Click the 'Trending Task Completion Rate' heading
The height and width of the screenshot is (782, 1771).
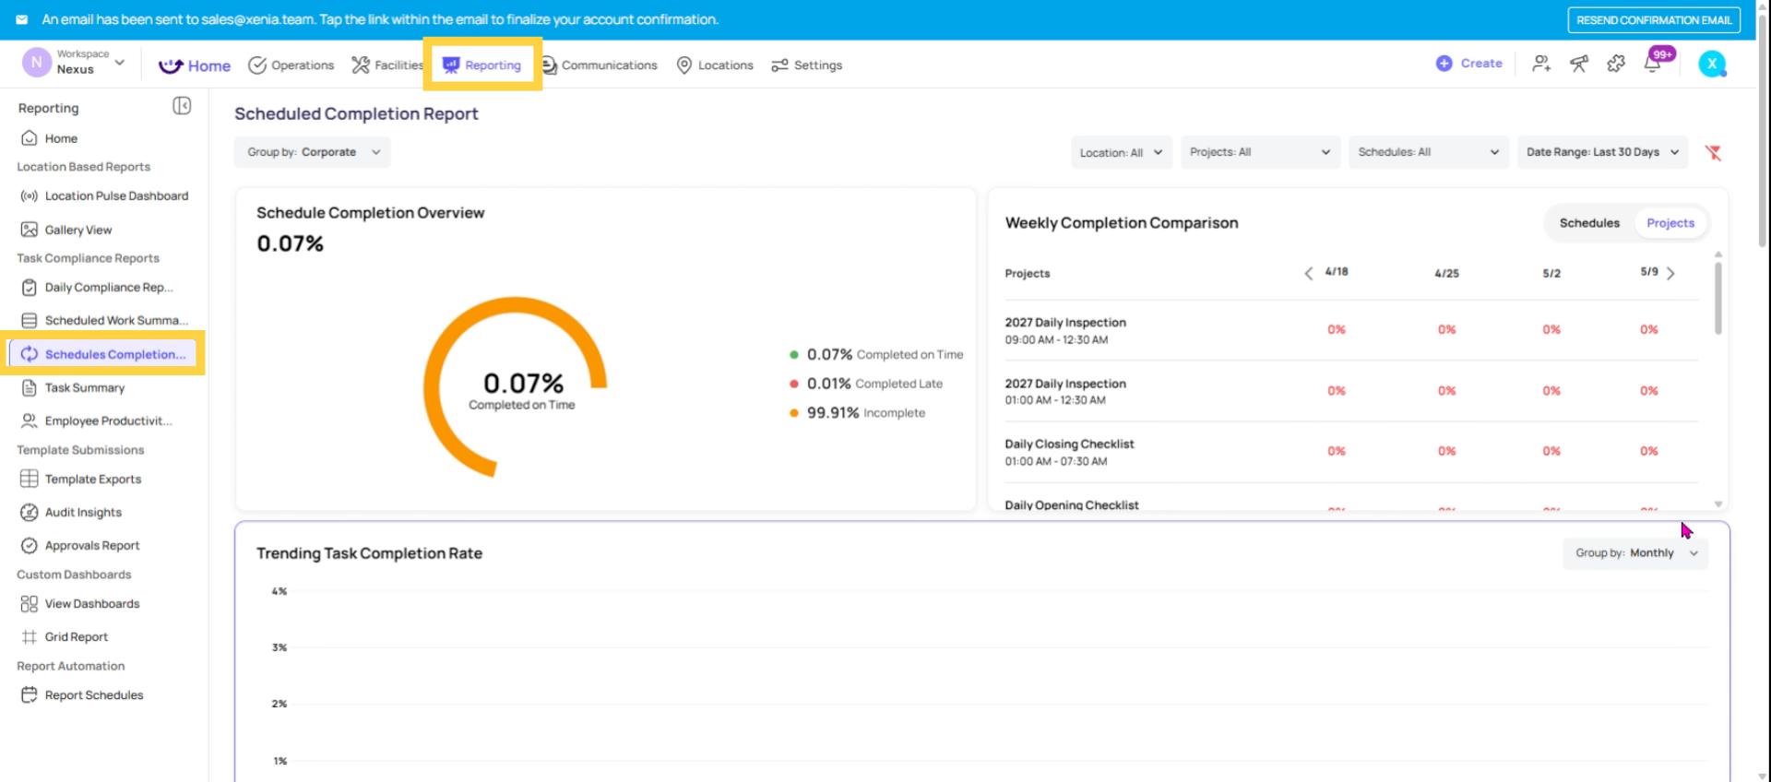pos(369,553)
